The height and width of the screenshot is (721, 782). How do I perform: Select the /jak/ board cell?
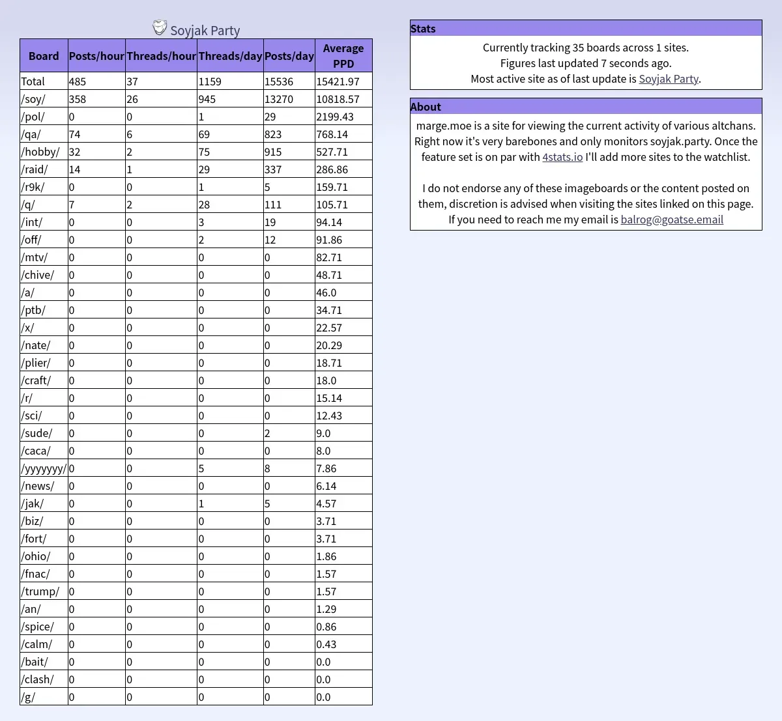(x=44, y=503)
